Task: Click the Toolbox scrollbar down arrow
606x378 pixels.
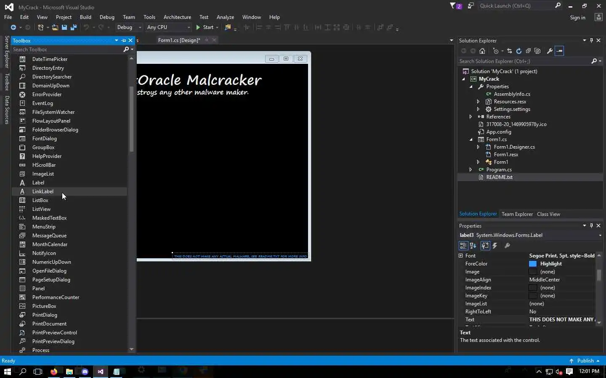Action: click(x=131, y=349)
